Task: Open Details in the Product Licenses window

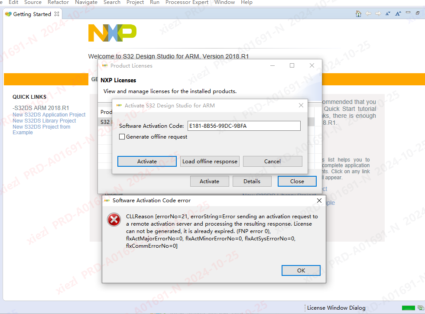Action: [x=252, y=181]
